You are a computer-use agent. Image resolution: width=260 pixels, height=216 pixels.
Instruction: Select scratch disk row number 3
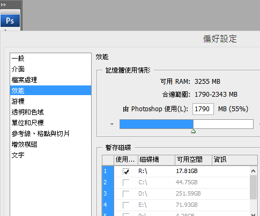click(108, 194)
